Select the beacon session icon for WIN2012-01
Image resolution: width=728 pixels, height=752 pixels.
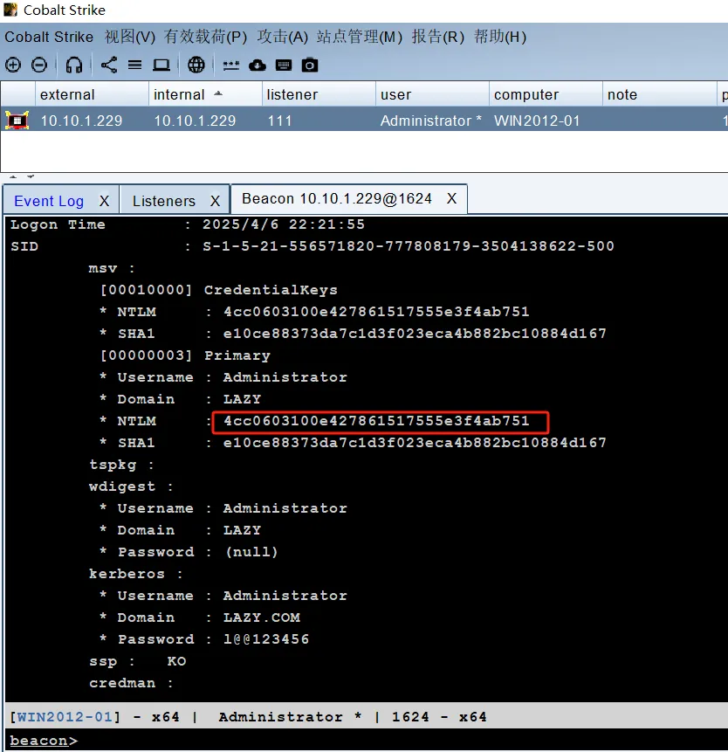[17, 121]
